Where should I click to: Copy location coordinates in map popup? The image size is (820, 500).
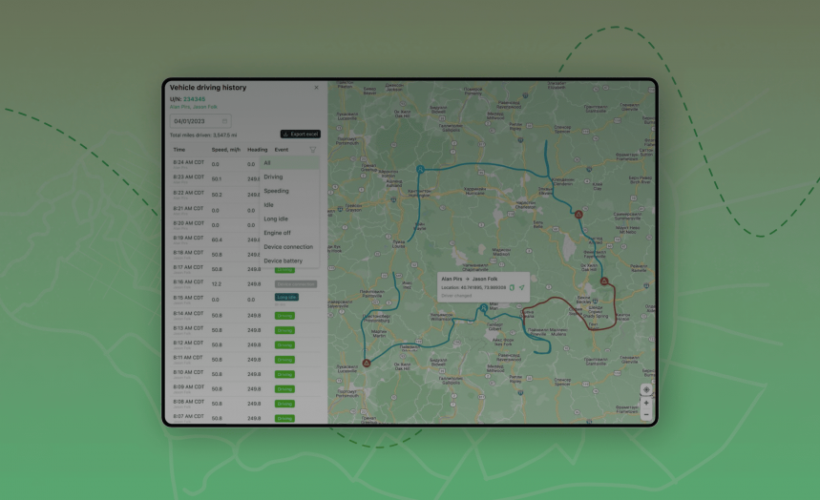[x=512, y=286]
